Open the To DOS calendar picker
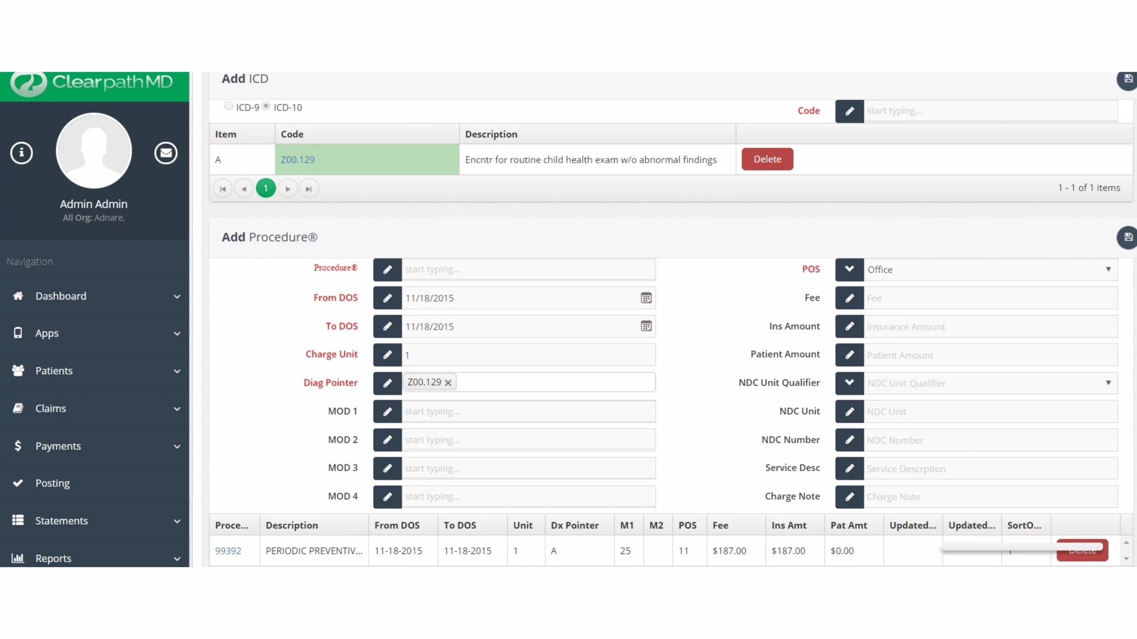 646,326
